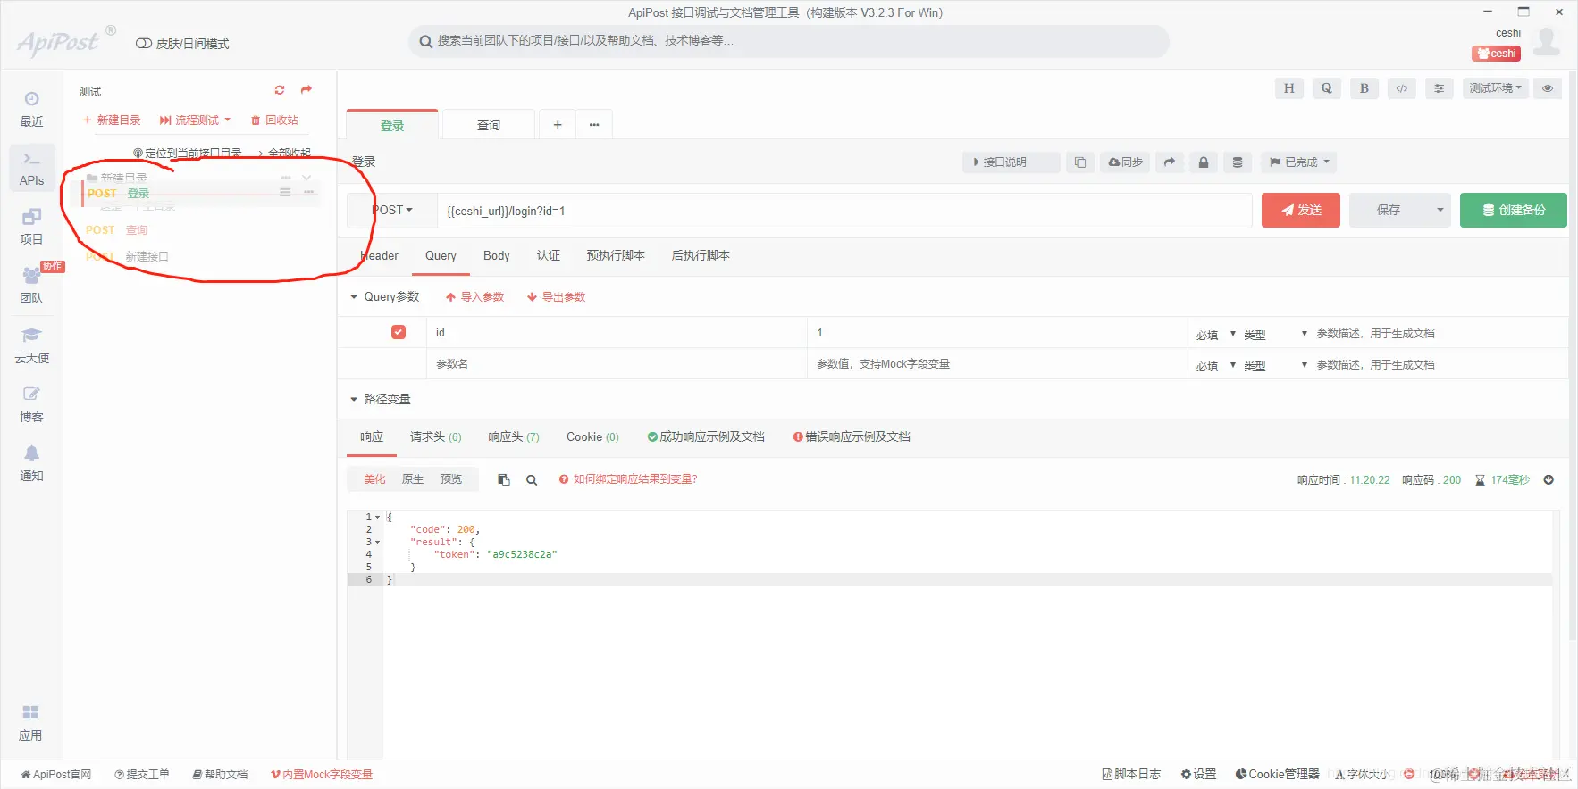Click the download icon beside 174毫秒
Viewport: 1578px width, 789px height.
click(x=1549, y=480)
